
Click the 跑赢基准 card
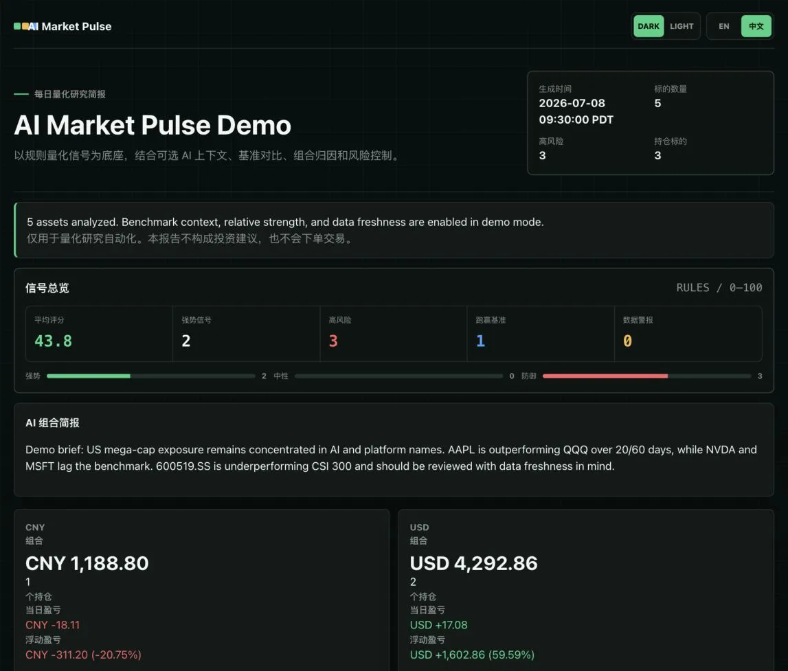click(x=541, y=334)
